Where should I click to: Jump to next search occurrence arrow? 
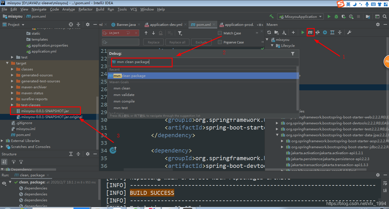click(153, 33)
